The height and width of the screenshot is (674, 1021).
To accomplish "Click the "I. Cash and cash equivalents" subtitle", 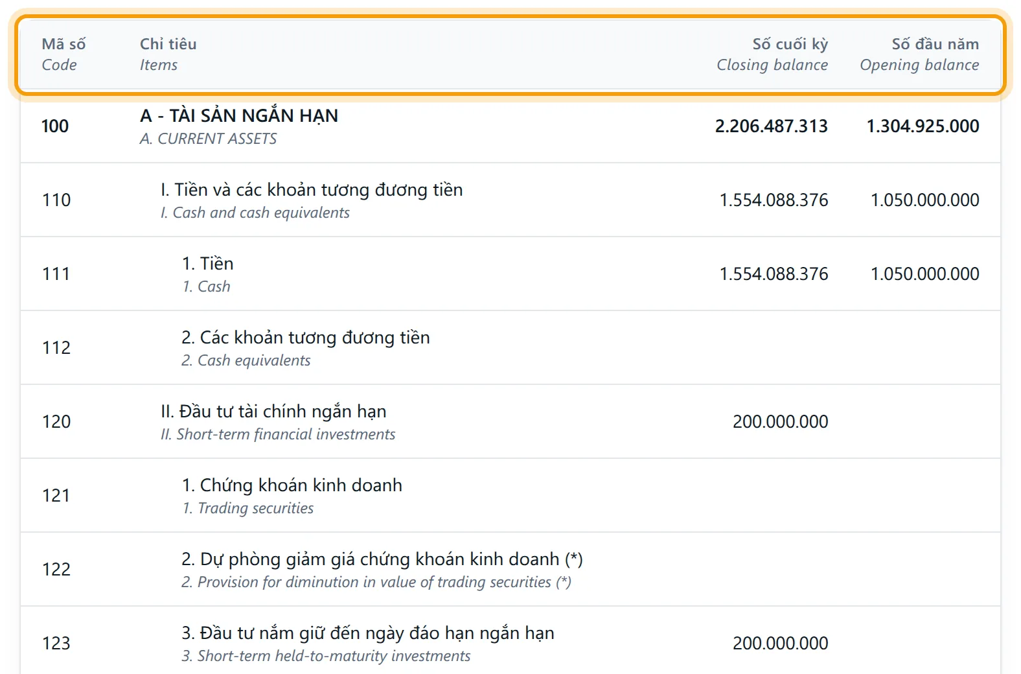I will [255, 213].
